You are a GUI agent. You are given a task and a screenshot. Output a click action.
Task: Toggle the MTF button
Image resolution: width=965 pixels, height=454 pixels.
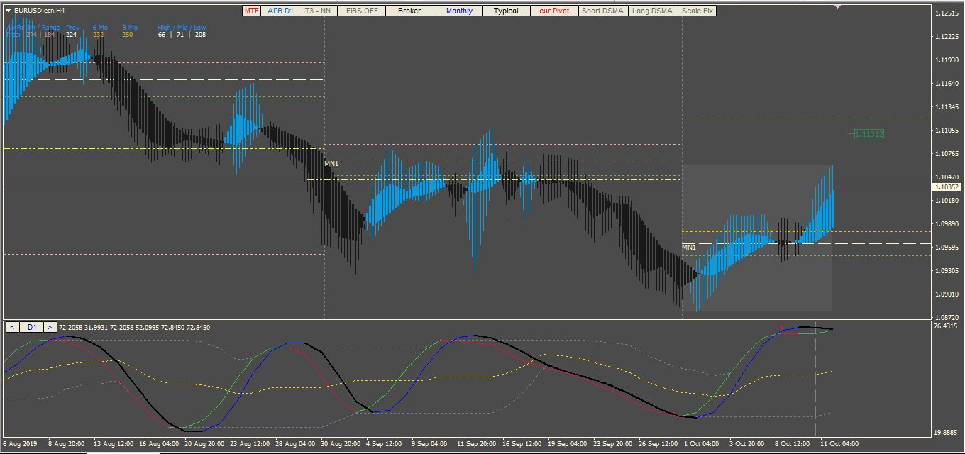[251, 11]
